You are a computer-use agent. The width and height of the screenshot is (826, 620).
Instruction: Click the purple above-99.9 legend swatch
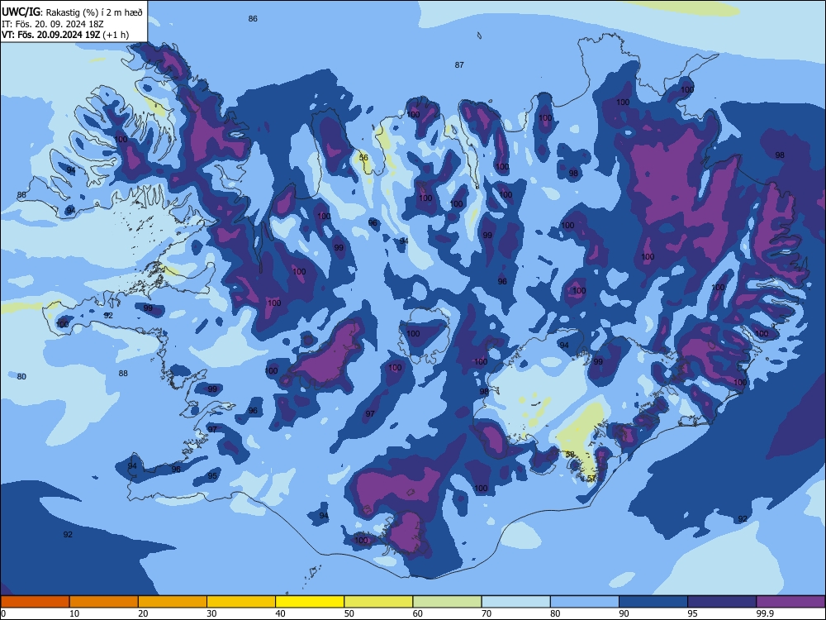point(790,602)
